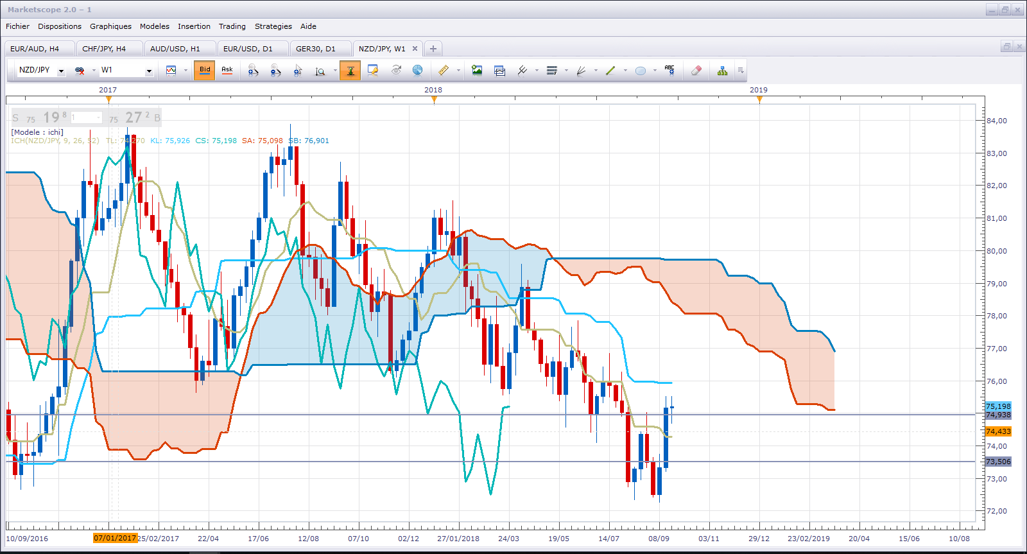Select the ellipse shape tool
Screen dimensions: 1027x554
[640, 71]
